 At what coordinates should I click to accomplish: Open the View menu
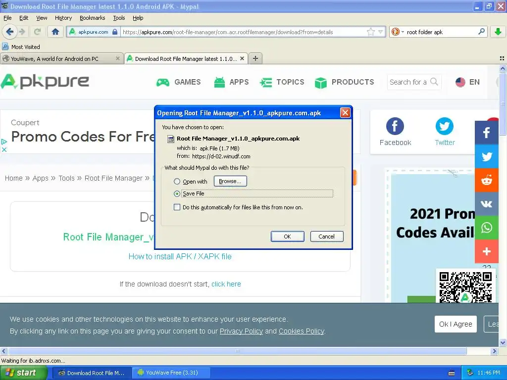42,18
